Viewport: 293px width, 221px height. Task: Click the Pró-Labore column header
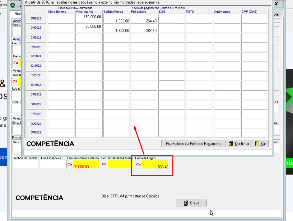pyautogui.click(x=139, y=12)
